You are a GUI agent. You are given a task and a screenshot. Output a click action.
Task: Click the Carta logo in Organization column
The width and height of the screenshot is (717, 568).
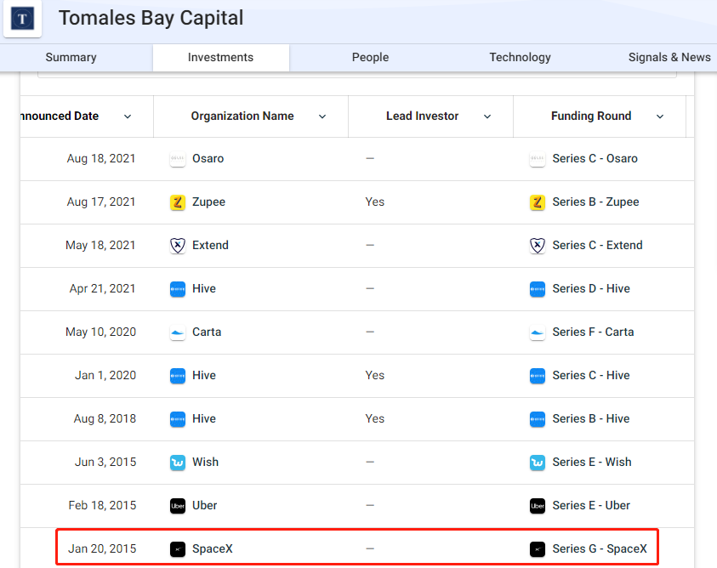[x=178, y=332]
